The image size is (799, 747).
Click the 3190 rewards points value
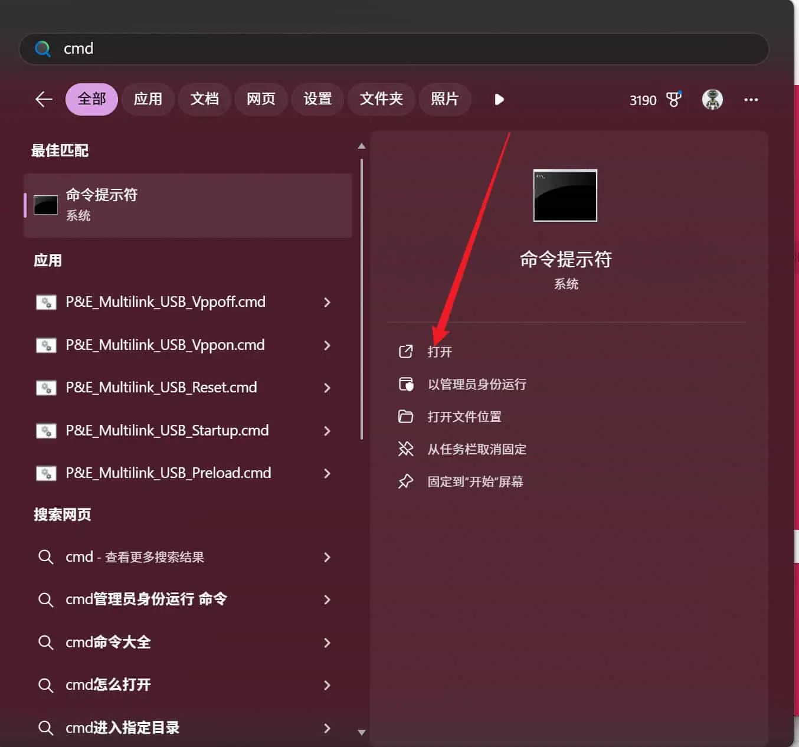(643, 100)
